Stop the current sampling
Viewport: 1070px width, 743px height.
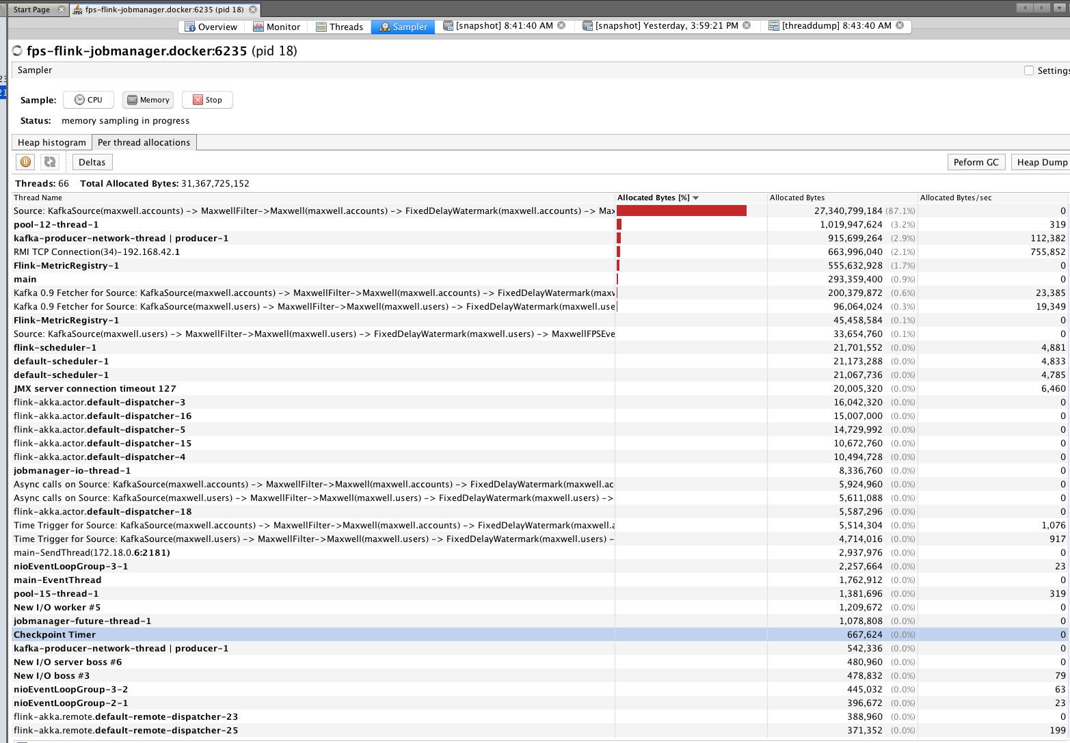pyautogui.click(x=208, y=100)
